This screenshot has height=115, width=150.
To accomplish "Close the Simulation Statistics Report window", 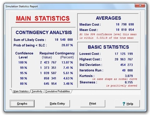I will click(140, 5).
